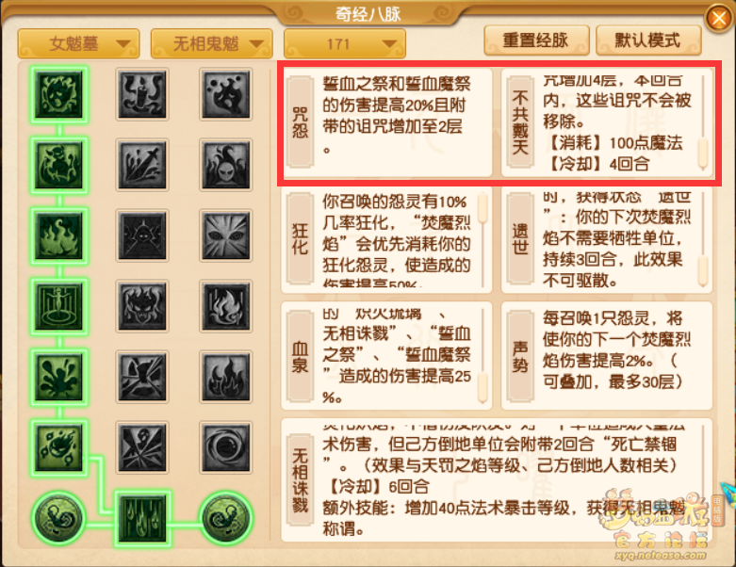Choose the grey hooded masked figure icon

tap(226, 165)
